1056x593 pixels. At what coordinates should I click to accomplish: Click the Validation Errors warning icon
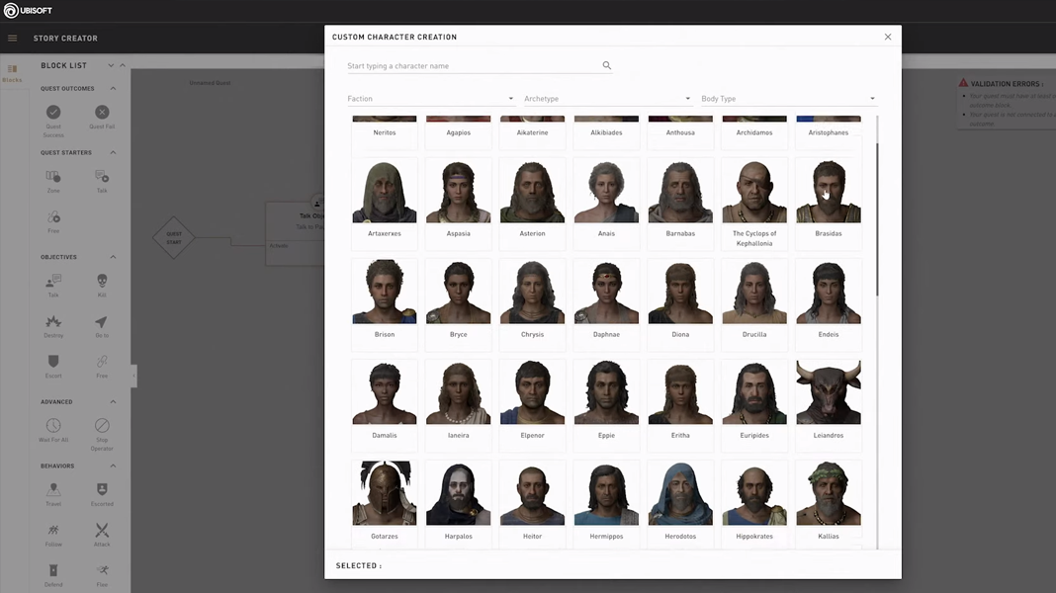click(963, 83)
